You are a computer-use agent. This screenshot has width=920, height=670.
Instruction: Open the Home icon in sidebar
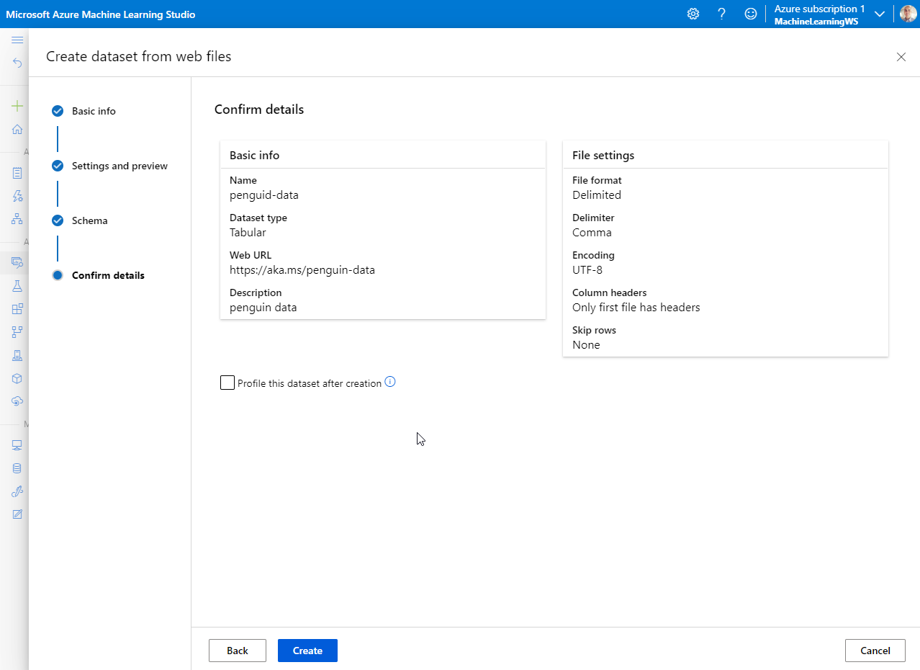click(17, 130)
